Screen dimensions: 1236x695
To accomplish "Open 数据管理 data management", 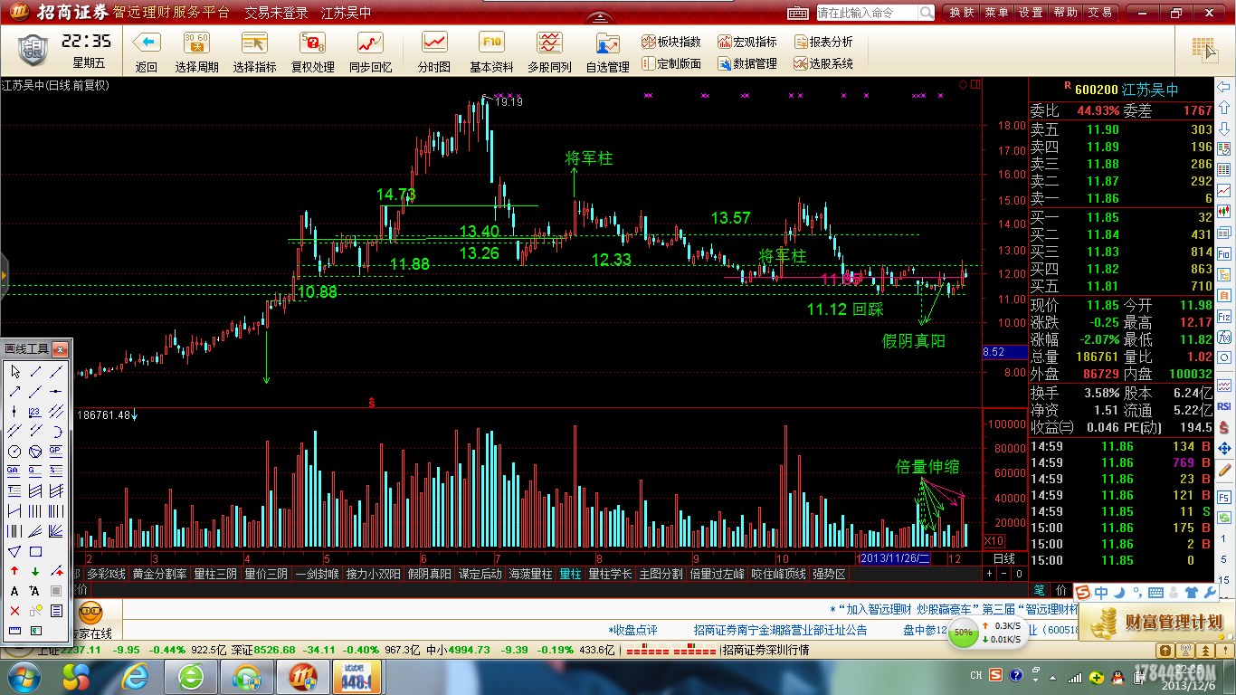I will coord(747,63).
